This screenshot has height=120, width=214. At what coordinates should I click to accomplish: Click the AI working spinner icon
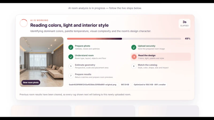pyautogui.click(x=24, y=23)
